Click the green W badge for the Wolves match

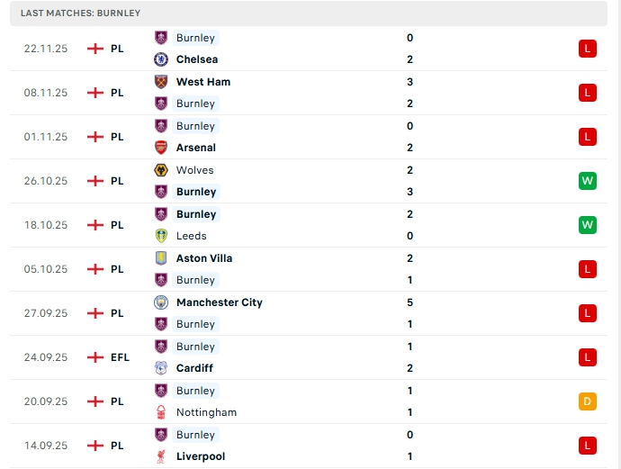[588, 181]
